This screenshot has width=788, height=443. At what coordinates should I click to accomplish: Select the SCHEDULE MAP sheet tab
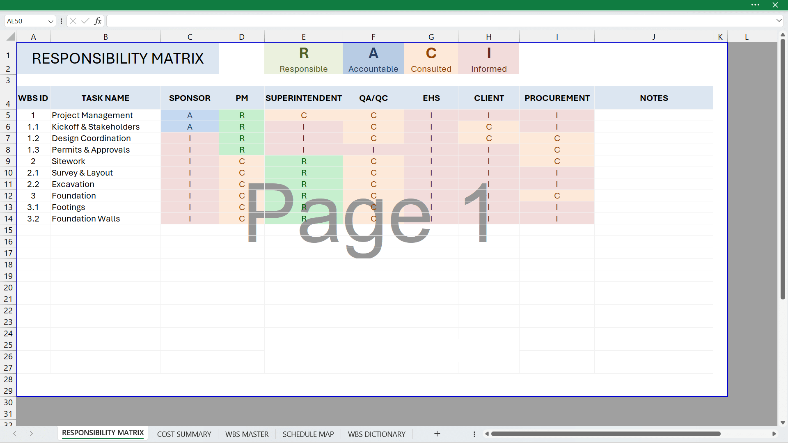coord(308,434)
